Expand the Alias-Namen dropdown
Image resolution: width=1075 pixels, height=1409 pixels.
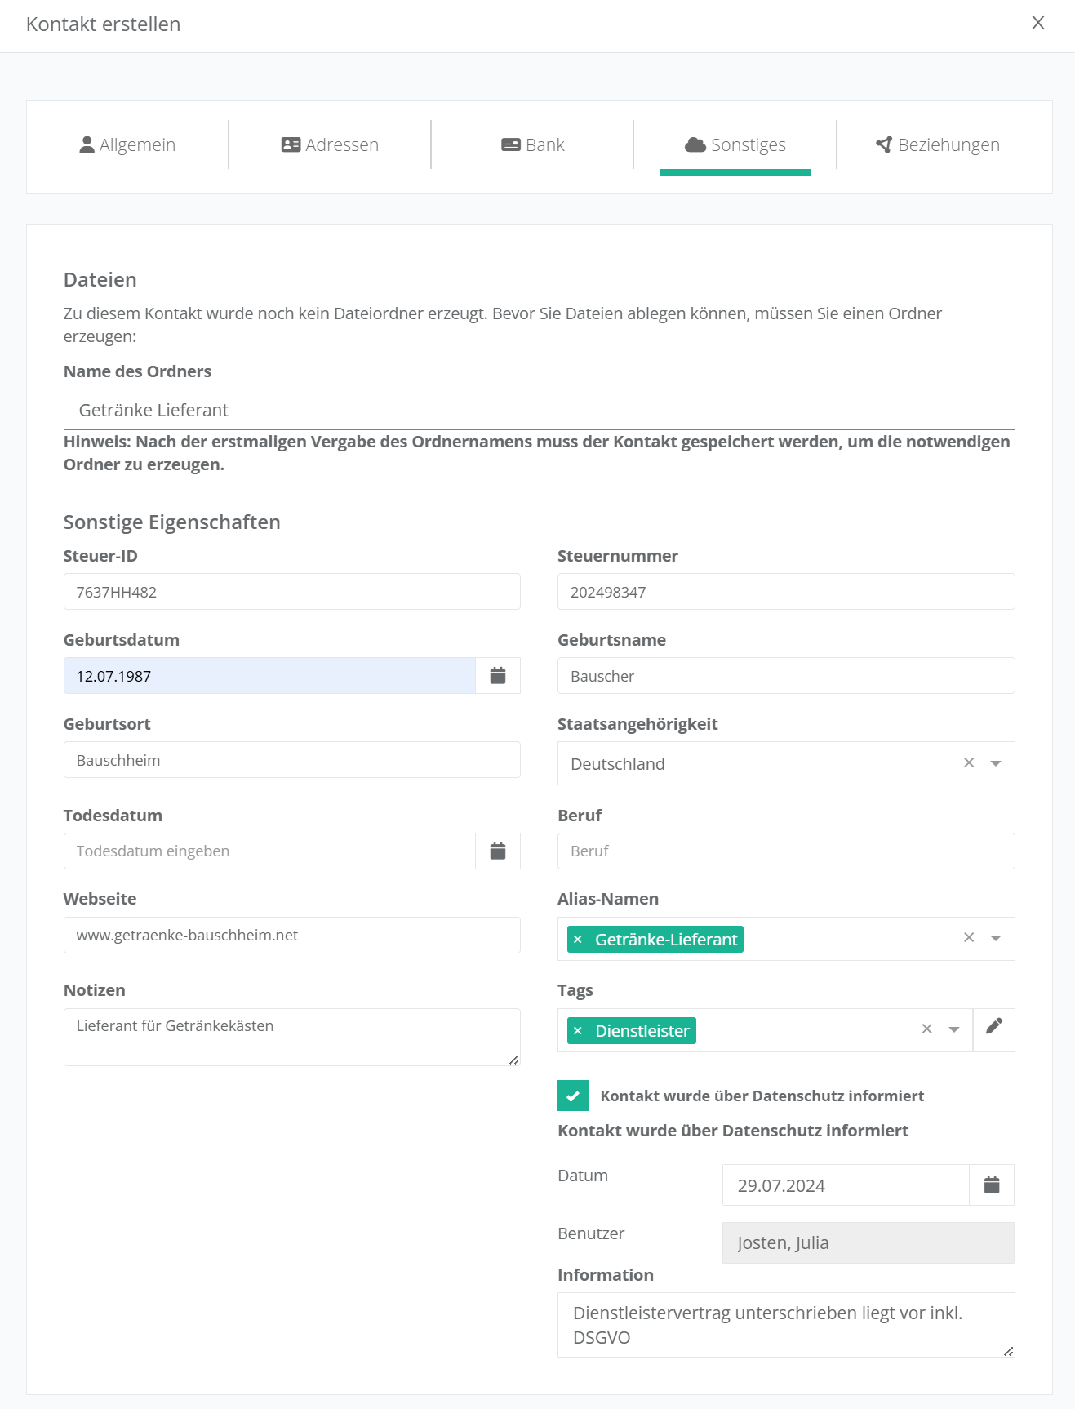tap(996, 939)
